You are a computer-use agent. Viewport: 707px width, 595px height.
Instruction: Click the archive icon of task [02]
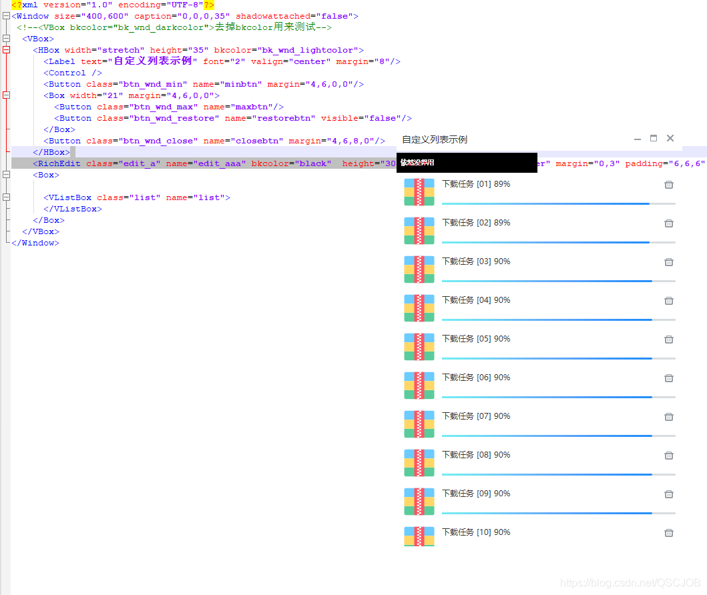[x=419, y=231]
